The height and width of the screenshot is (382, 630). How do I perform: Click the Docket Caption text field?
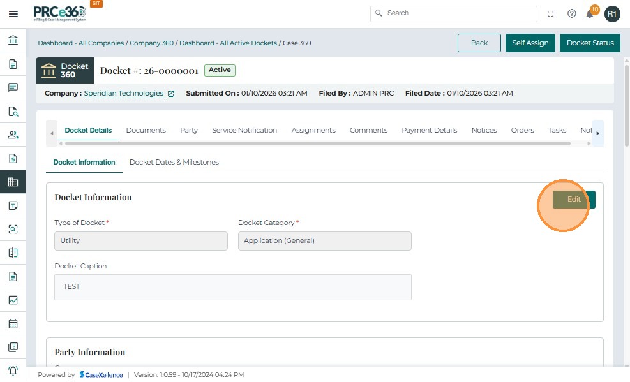click(233, 288)
